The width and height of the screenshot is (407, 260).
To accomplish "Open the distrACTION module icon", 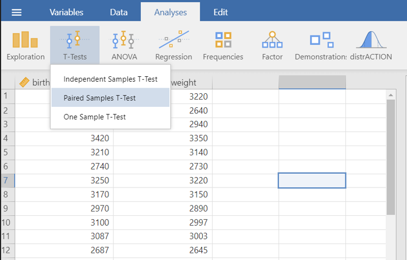I will (x=370, y=45).
